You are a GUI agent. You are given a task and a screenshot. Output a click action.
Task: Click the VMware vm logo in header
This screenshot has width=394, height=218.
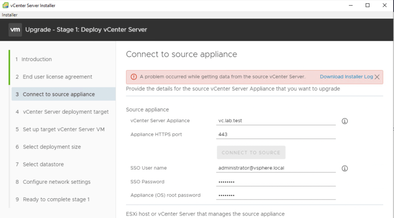(x=15, y=30)
